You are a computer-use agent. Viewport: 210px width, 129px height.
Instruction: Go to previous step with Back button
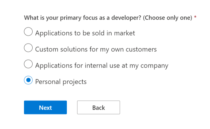tap(99, 108)
